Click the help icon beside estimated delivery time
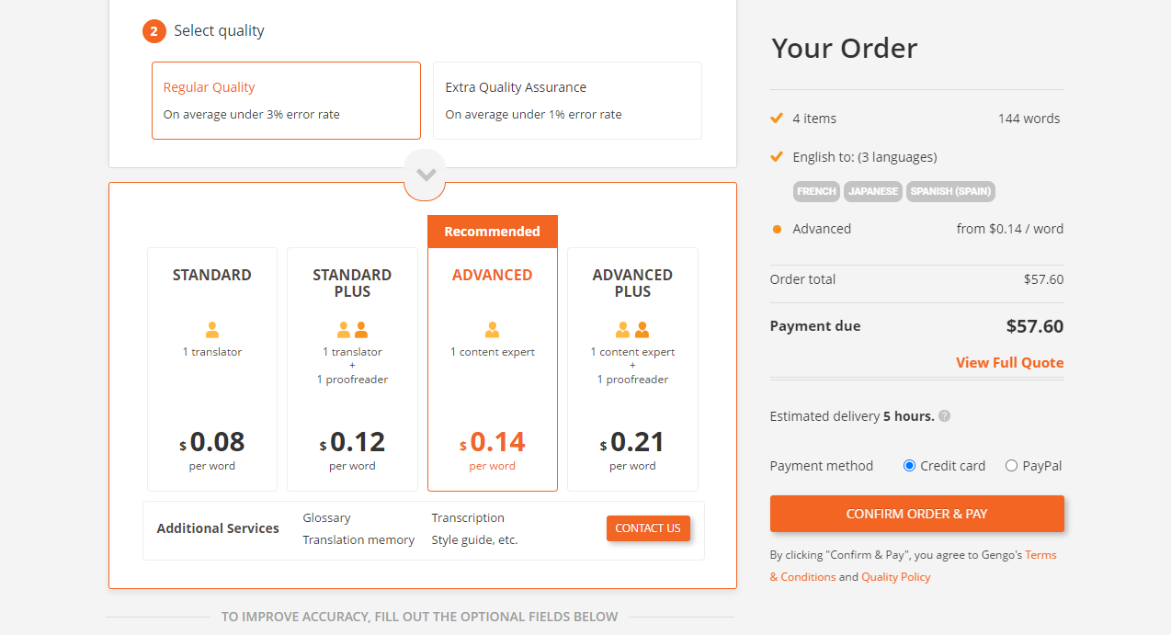Screen dimensions: 1171x635 tap(944, 415)
